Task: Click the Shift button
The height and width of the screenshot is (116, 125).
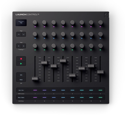Action: [21, 75]
